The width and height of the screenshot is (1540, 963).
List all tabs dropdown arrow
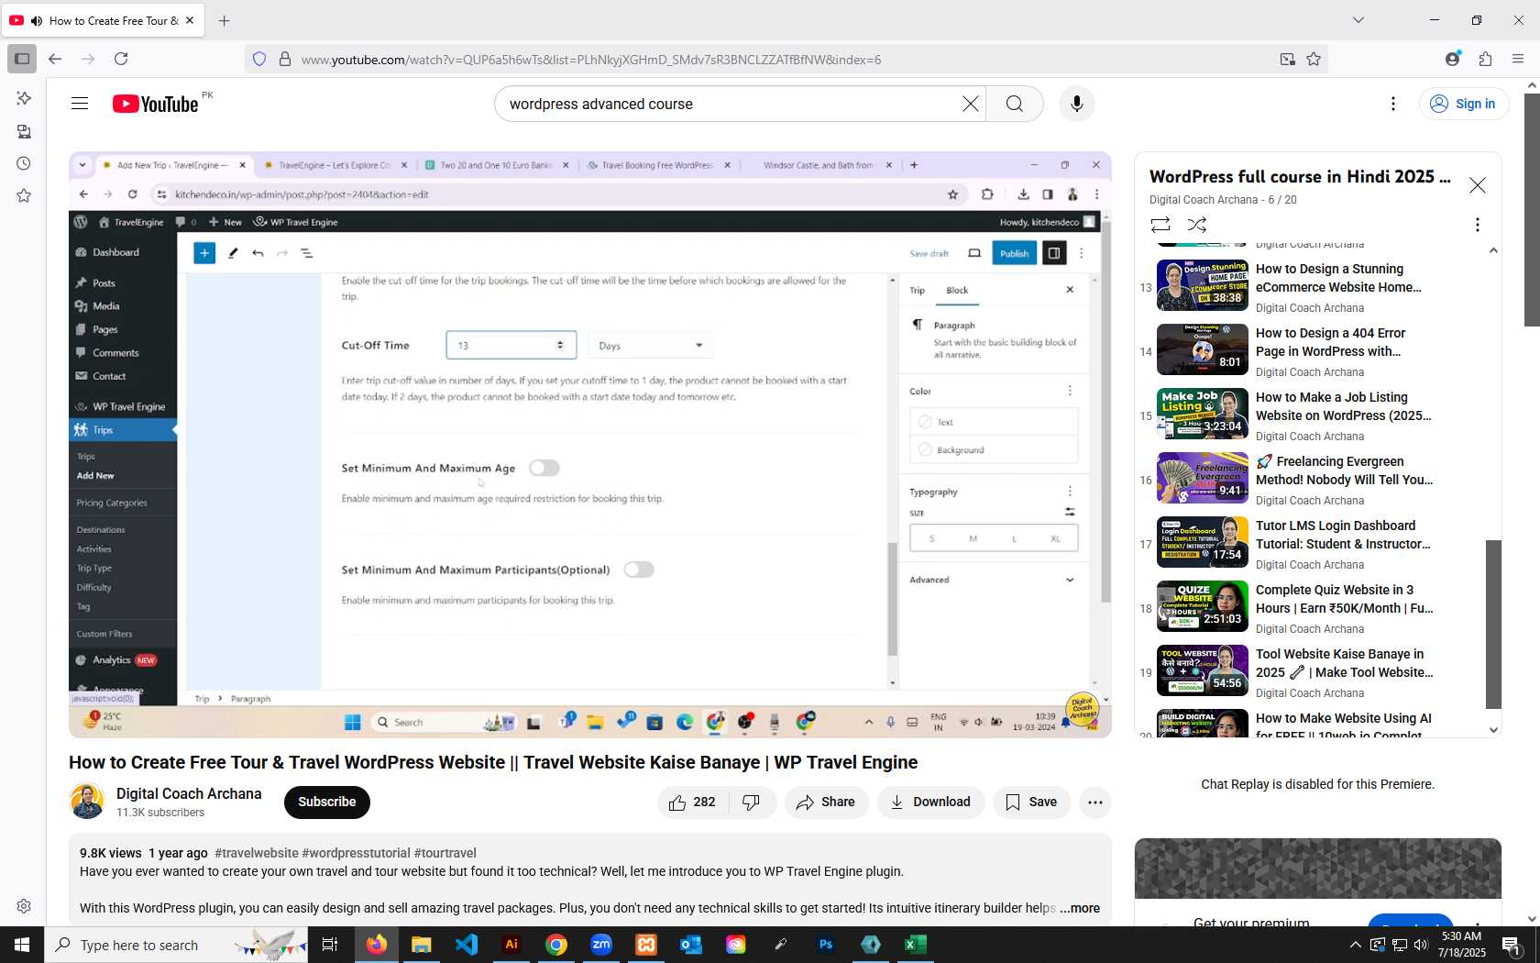(1358, 20)
